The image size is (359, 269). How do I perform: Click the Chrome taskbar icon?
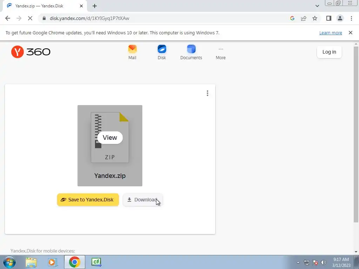click(74, 262)
